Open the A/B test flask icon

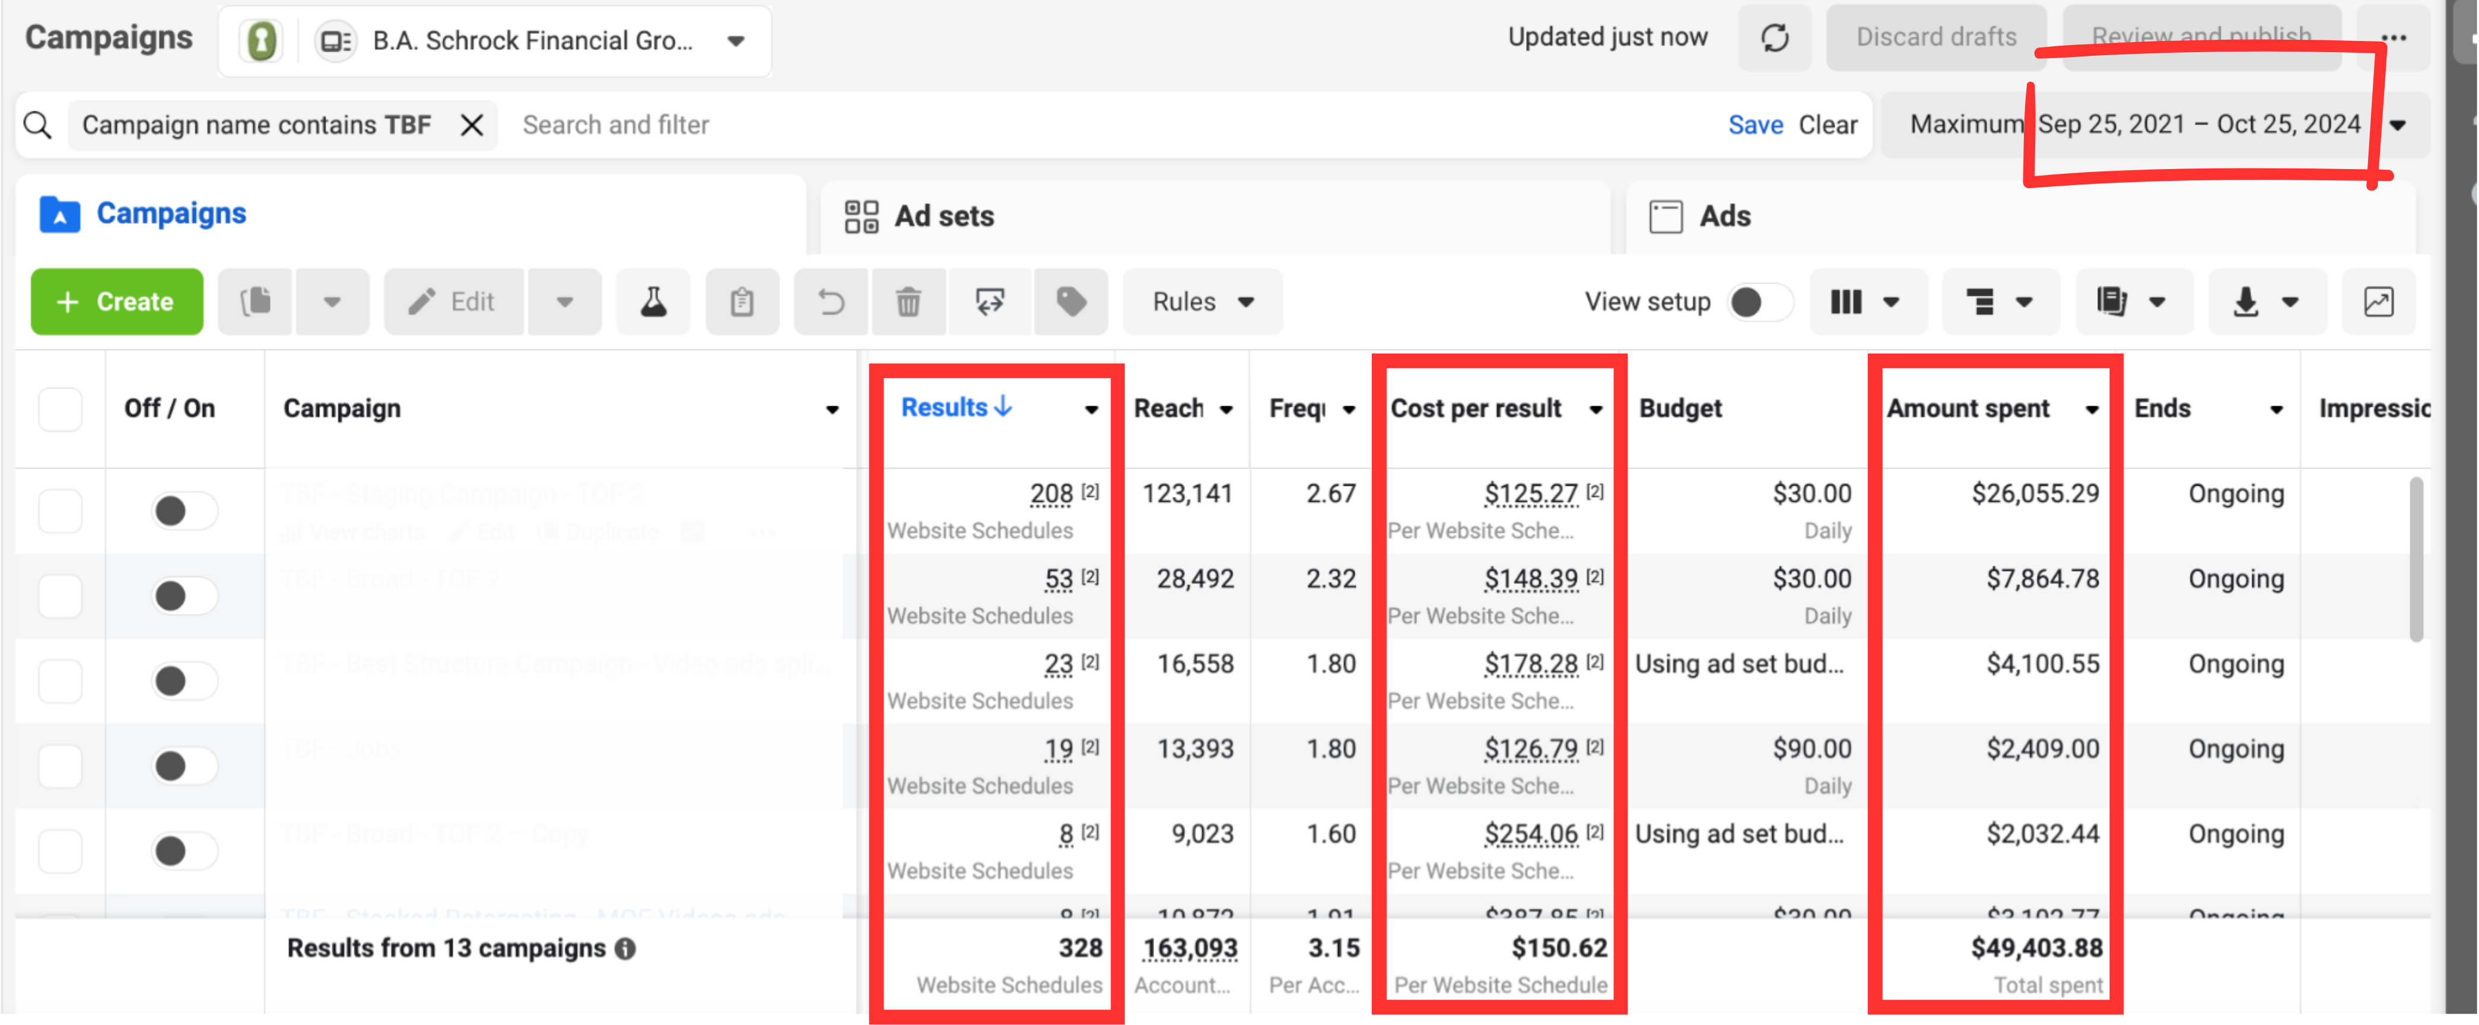coord(653,302)
